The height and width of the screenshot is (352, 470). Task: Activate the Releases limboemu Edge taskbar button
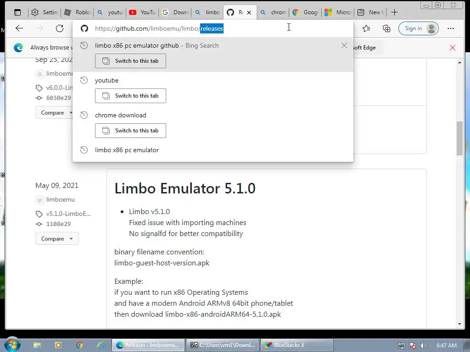point(148,345)
